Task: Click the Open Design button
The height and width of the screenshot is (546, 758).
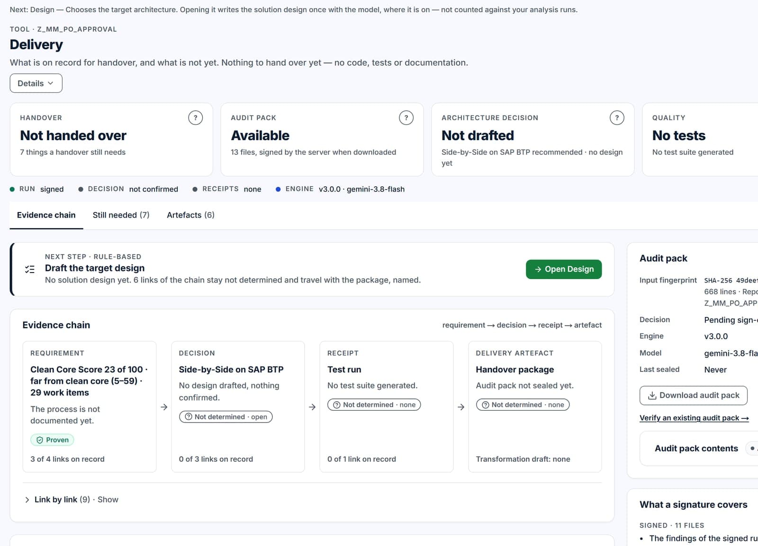Action: (564, 269)
